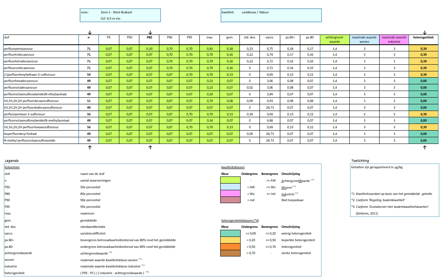Viewport: 442px width, 280px height.
Task: Click the row name 'perfluortridecaanzuur'
Action: tap(19, 55)
